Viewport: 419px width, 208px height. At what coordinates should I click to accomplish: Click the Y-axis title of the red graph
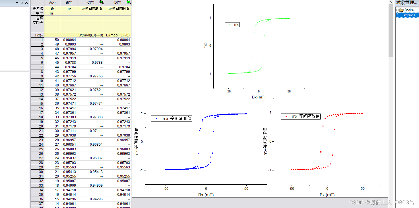pyautogui.click(x=265, y=141)
